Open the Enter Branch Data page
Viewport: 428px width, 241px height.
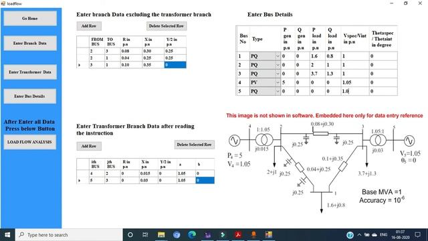pyautogui.click(x=30, y=43)
